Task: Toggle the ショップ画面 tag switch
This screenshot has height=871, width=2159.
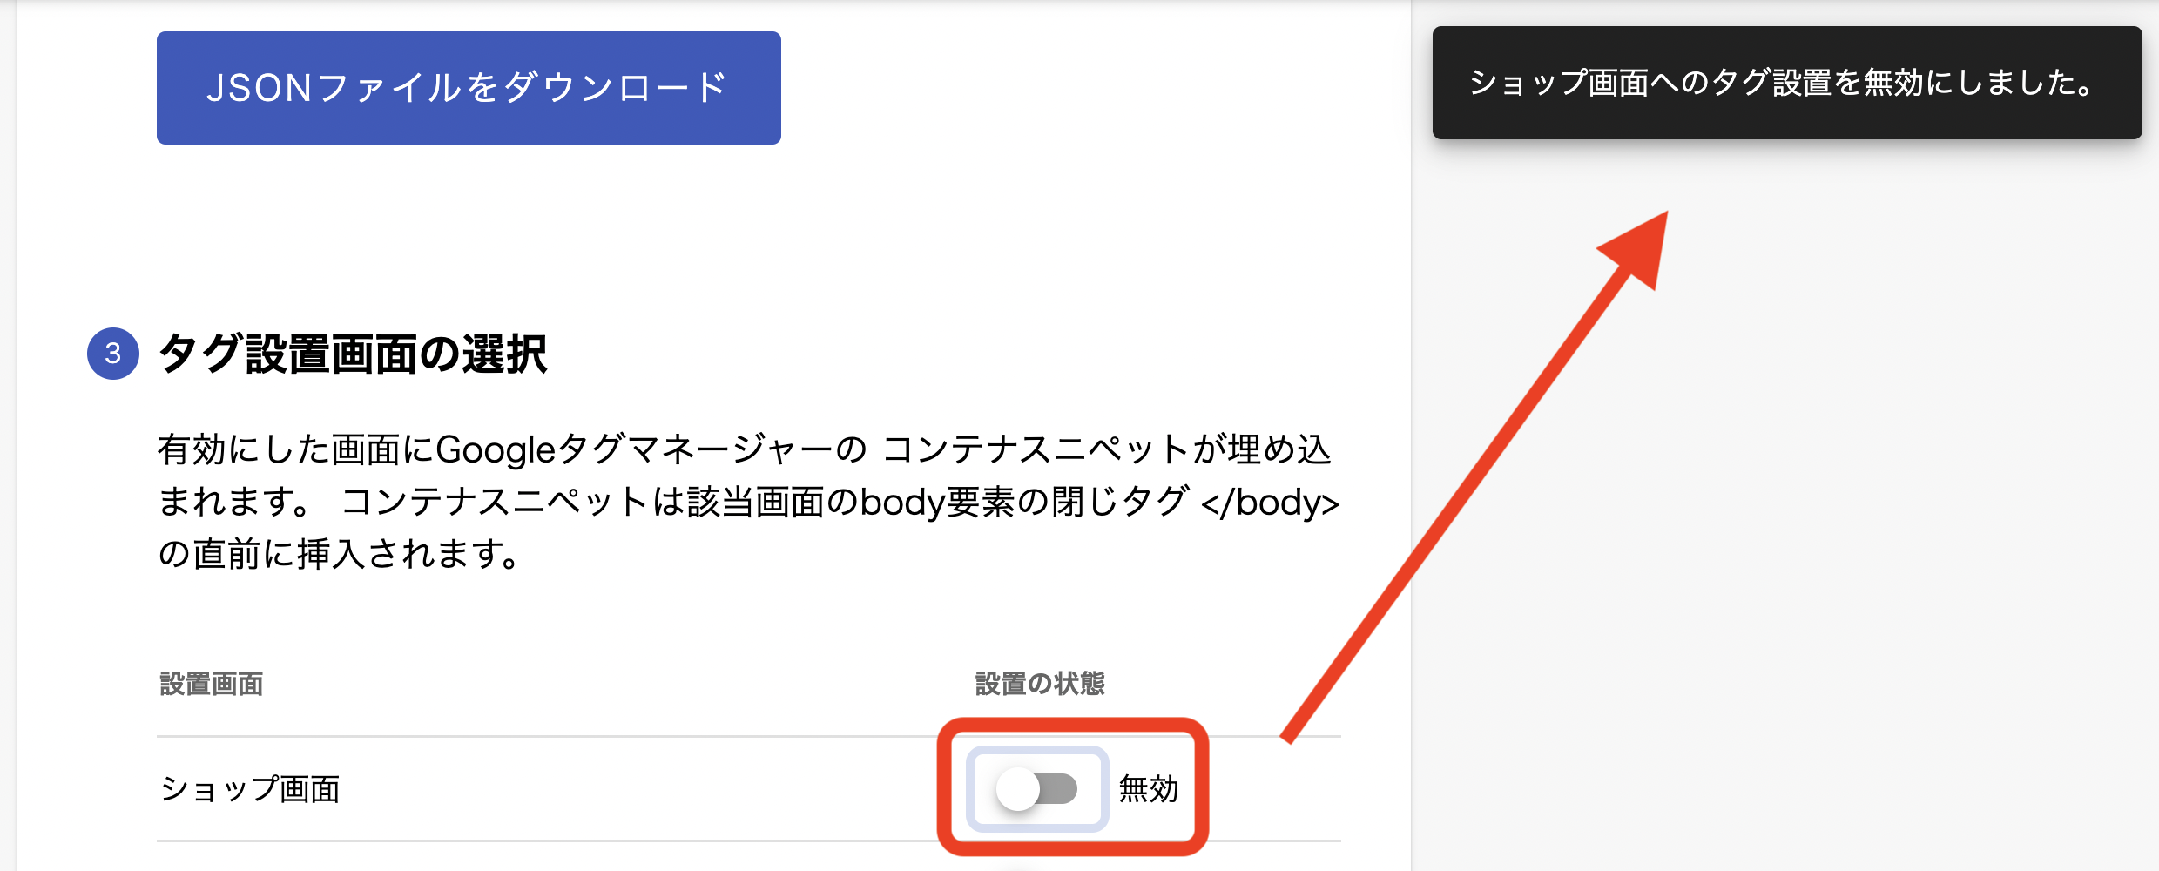Action: [x=1036, y=789]
